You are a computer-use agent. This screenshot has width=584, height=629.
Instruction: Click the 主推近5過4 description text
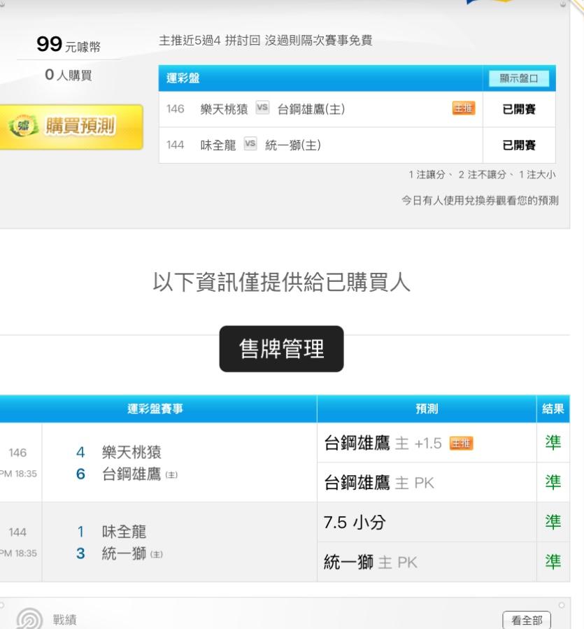[266, 40]
